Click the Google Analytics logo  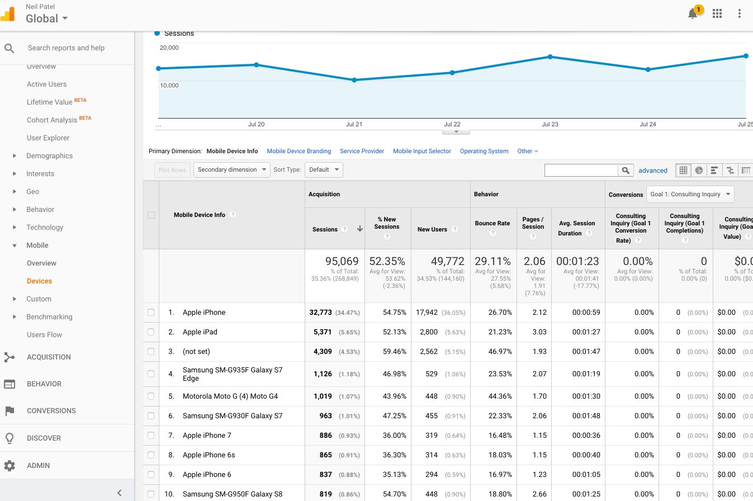click(x=8, y=13)
